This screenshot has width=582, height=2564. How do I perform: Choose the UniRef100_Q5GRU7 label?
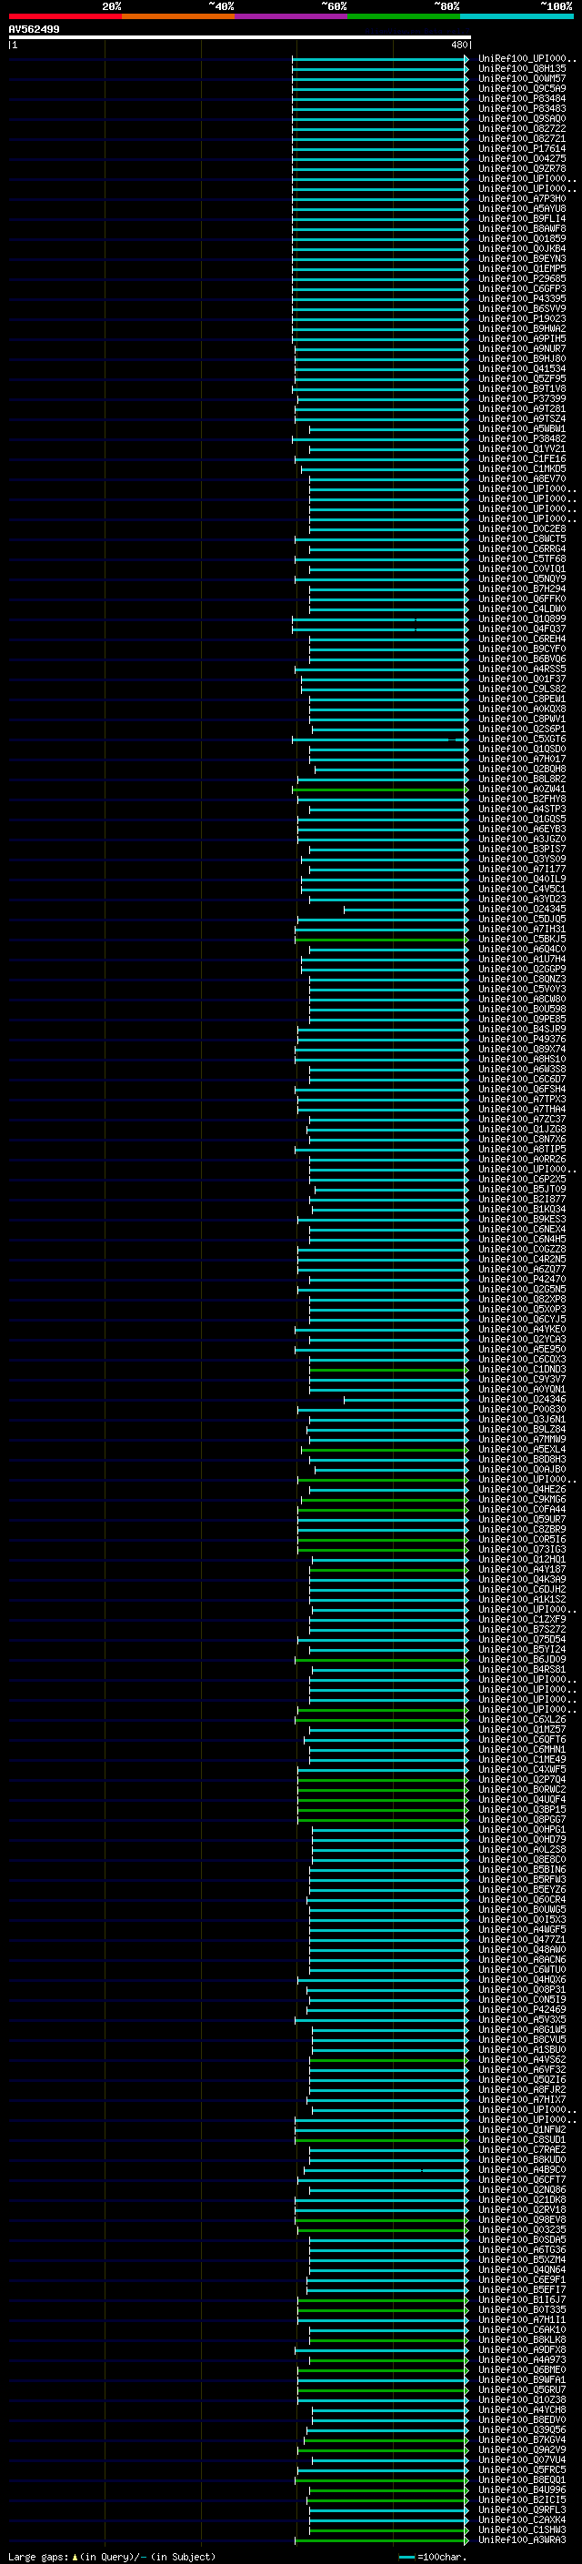(522, 2389)
